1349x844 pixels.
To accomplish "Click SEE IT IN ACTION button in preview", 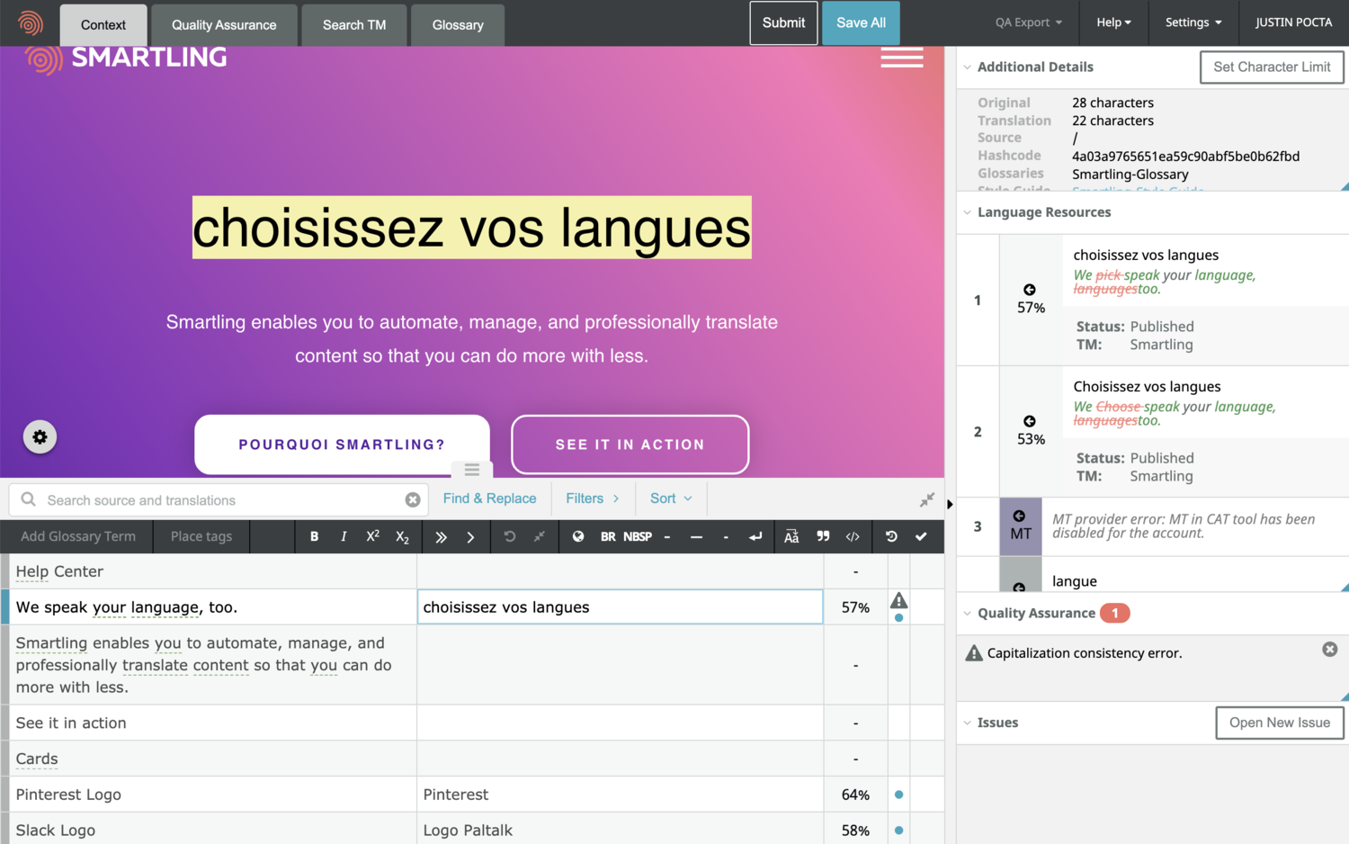I will (x=630, y=444).
